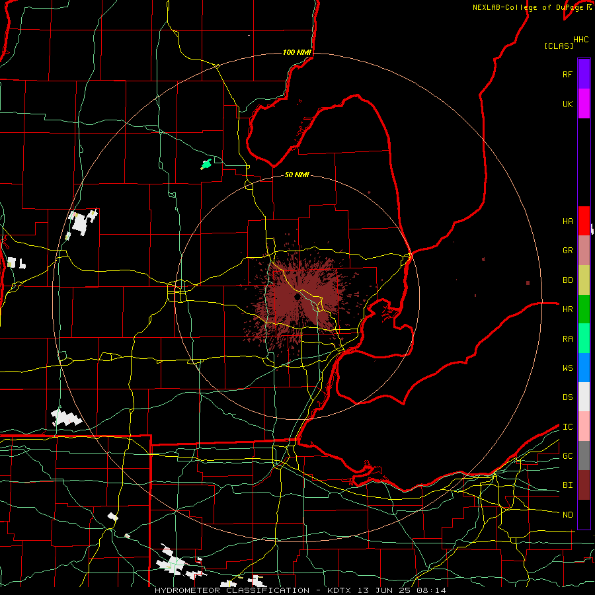This screenshot has height=595, width=595.
Task: Click the BI dark-red legend swatch
Action: (584, 485)
